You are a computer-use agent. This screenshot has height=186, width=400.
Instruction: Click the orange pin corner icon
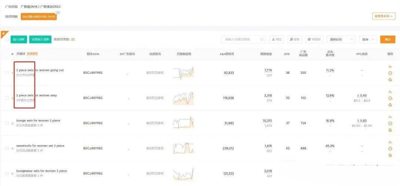click(4, 34)
